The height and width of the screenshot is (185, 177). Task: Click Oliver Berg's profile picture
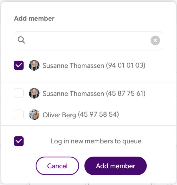(x=34, y=115)
